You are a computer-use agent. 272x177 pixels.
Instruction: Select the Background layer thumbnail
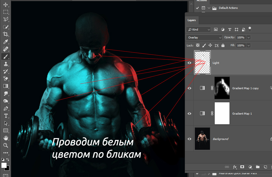pos(202,139)
